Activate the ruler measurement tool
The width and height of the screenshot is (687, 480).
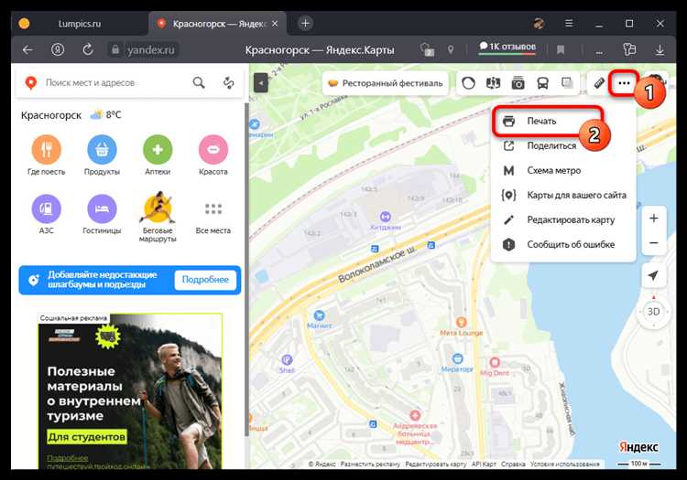[599, 83]
